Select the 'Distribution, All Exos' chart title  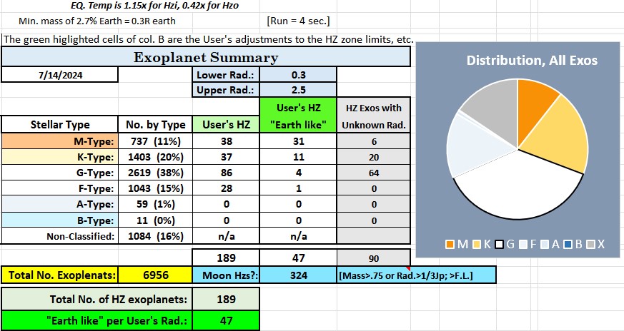pos(532,61)
